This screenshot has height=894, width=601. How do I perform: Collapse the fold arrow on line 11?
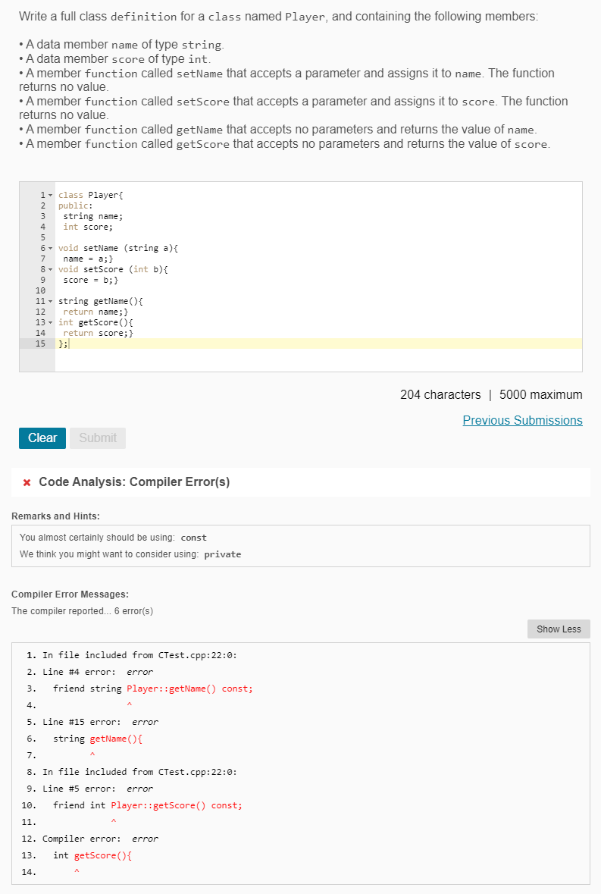tap(50, 301)
